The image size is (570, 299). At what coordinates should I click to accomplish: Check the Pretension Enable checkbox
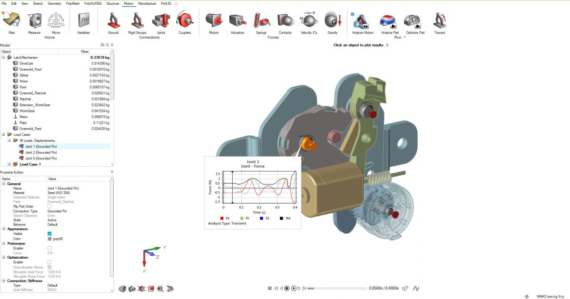pos(49,248)
